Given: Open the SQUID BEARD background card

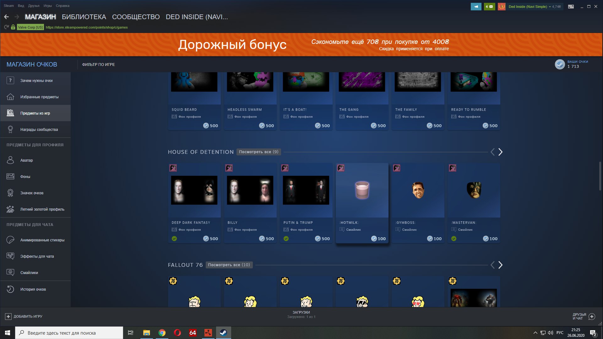Looking at the screenshot, I should coord(194,101).
